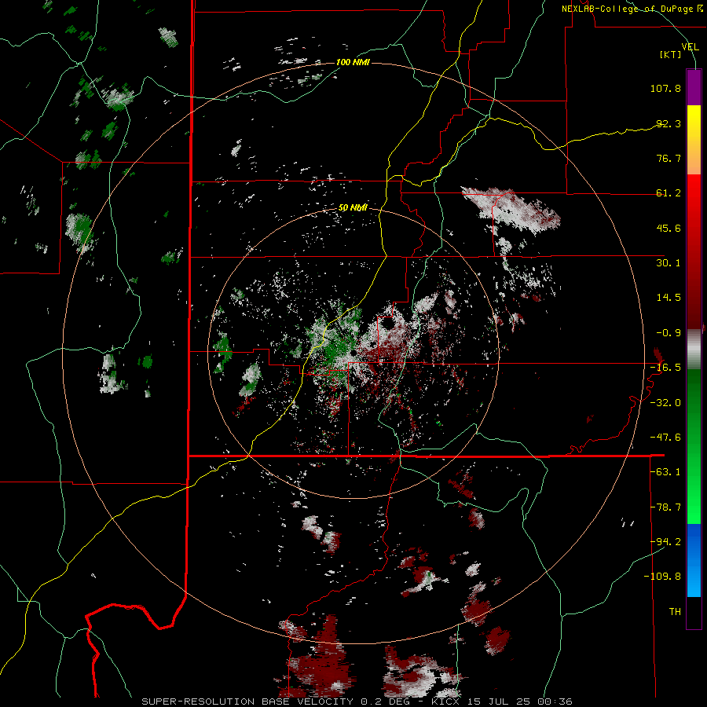Click the 14.5 velocity scale value
The width and height of the screenshot is (707, 707).
point(669,298)
